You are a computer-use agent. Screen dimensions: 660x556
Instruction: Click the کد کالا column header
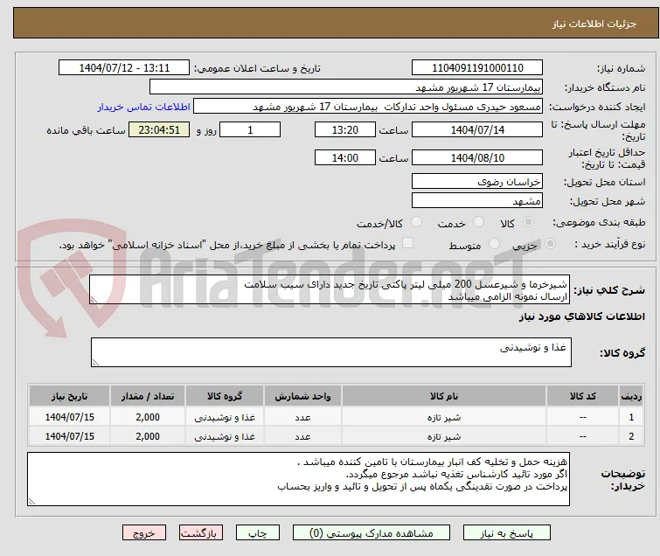tap(583, 396)
